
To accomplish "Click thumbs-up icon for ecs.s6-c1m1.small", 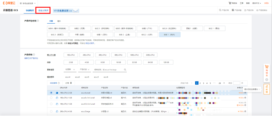I will pos(57,98).
